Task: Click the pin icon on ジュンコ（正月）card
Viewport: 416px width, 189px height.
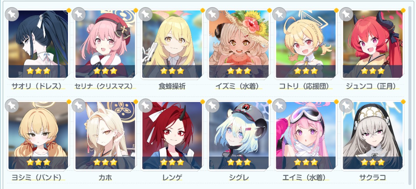Action: [346, 14]
